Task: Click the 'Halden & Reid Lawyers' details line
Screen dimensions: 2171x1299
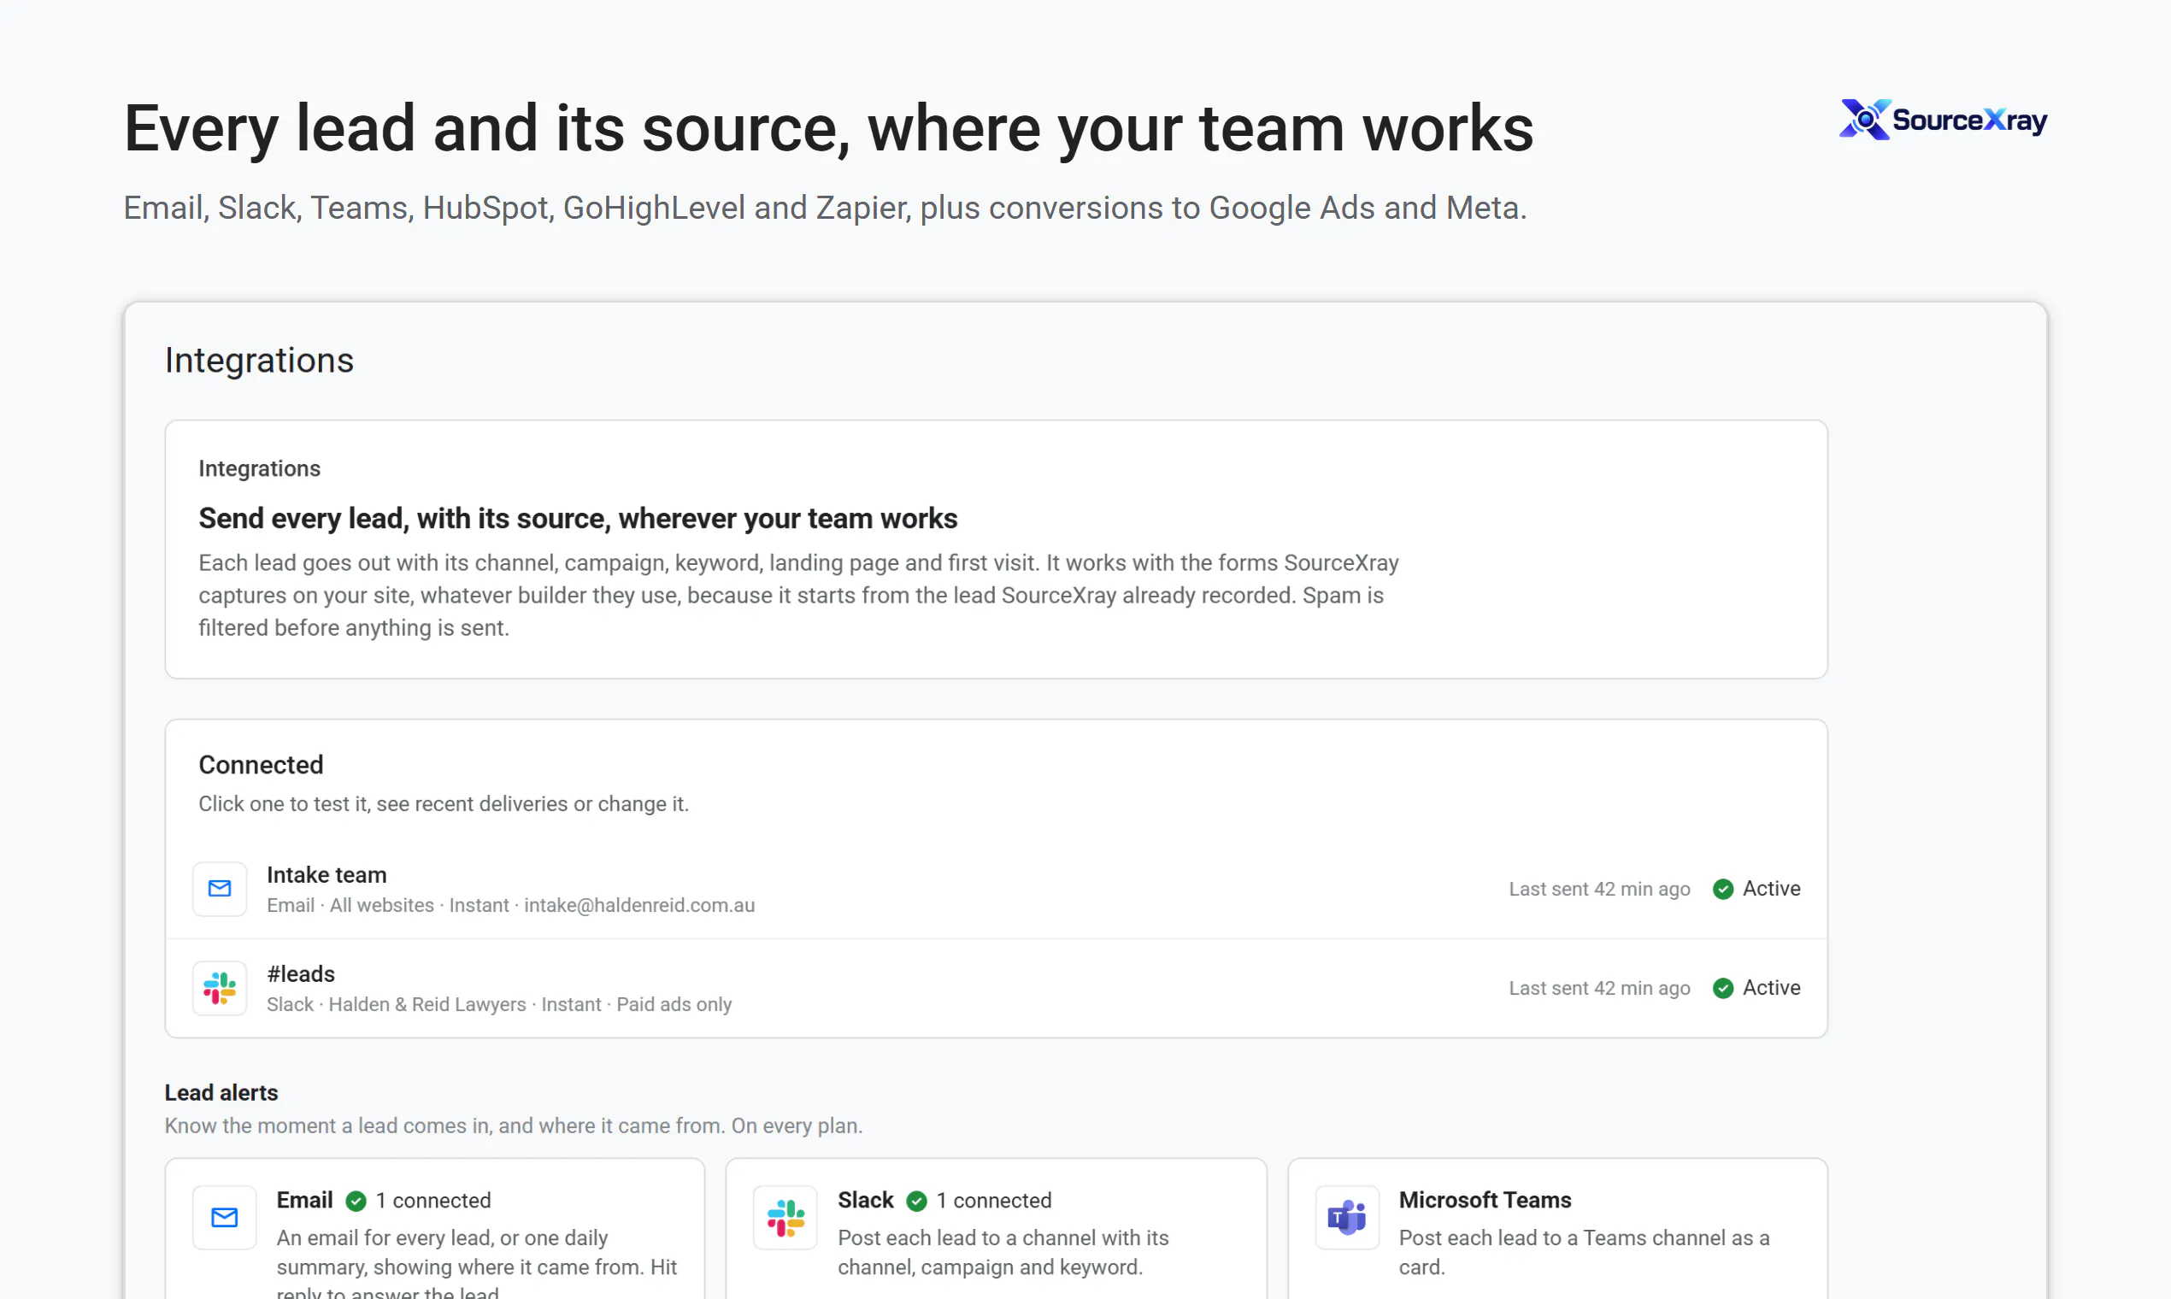Action: click(x=499, y=1004)
